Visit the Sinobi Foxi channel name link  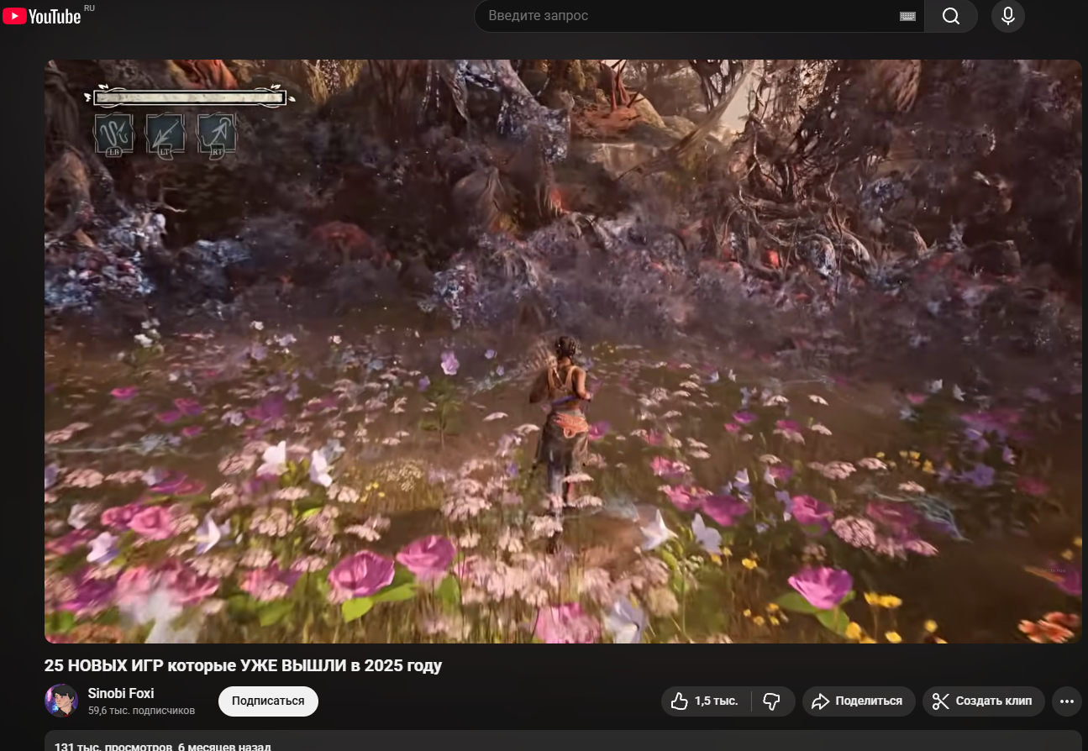(121, 693)
